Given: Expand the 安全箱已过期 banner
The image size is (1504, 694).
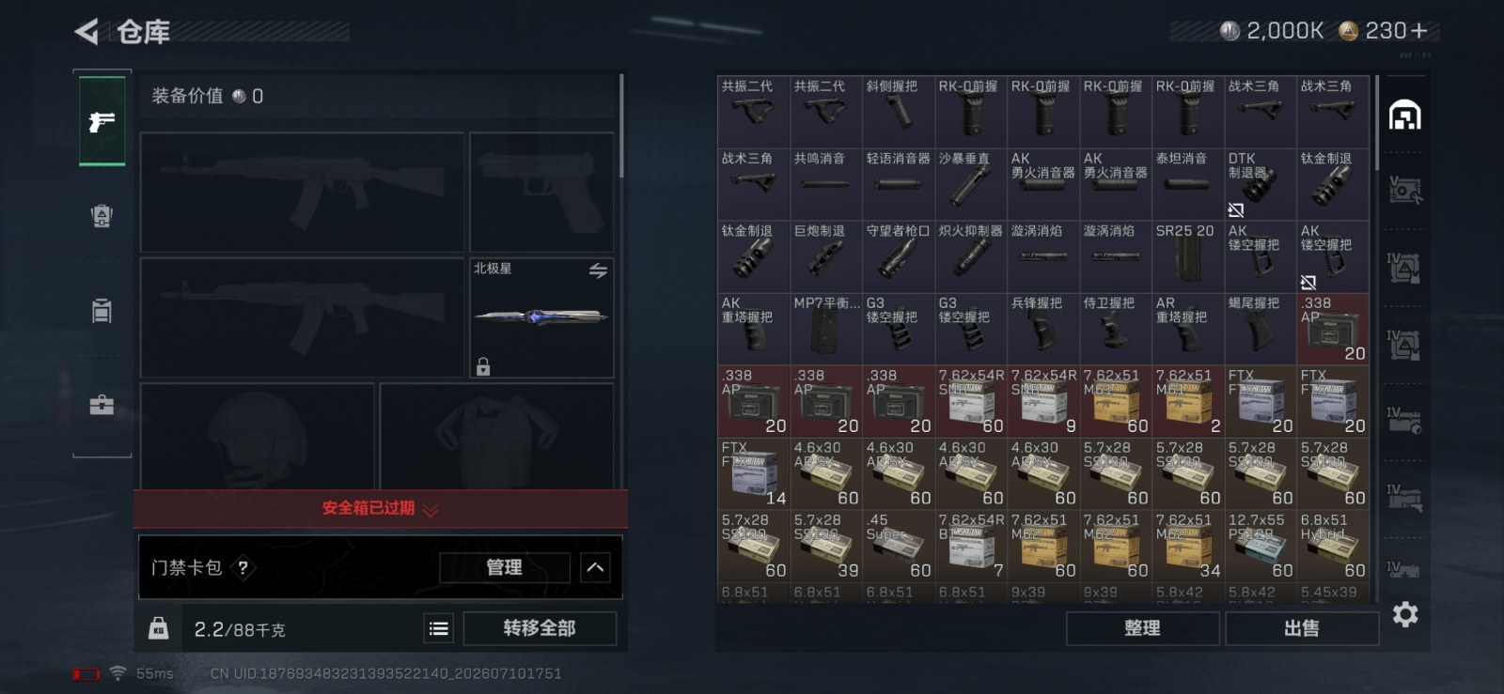Looking at the screenshot, I should click(x=381, y=508).
